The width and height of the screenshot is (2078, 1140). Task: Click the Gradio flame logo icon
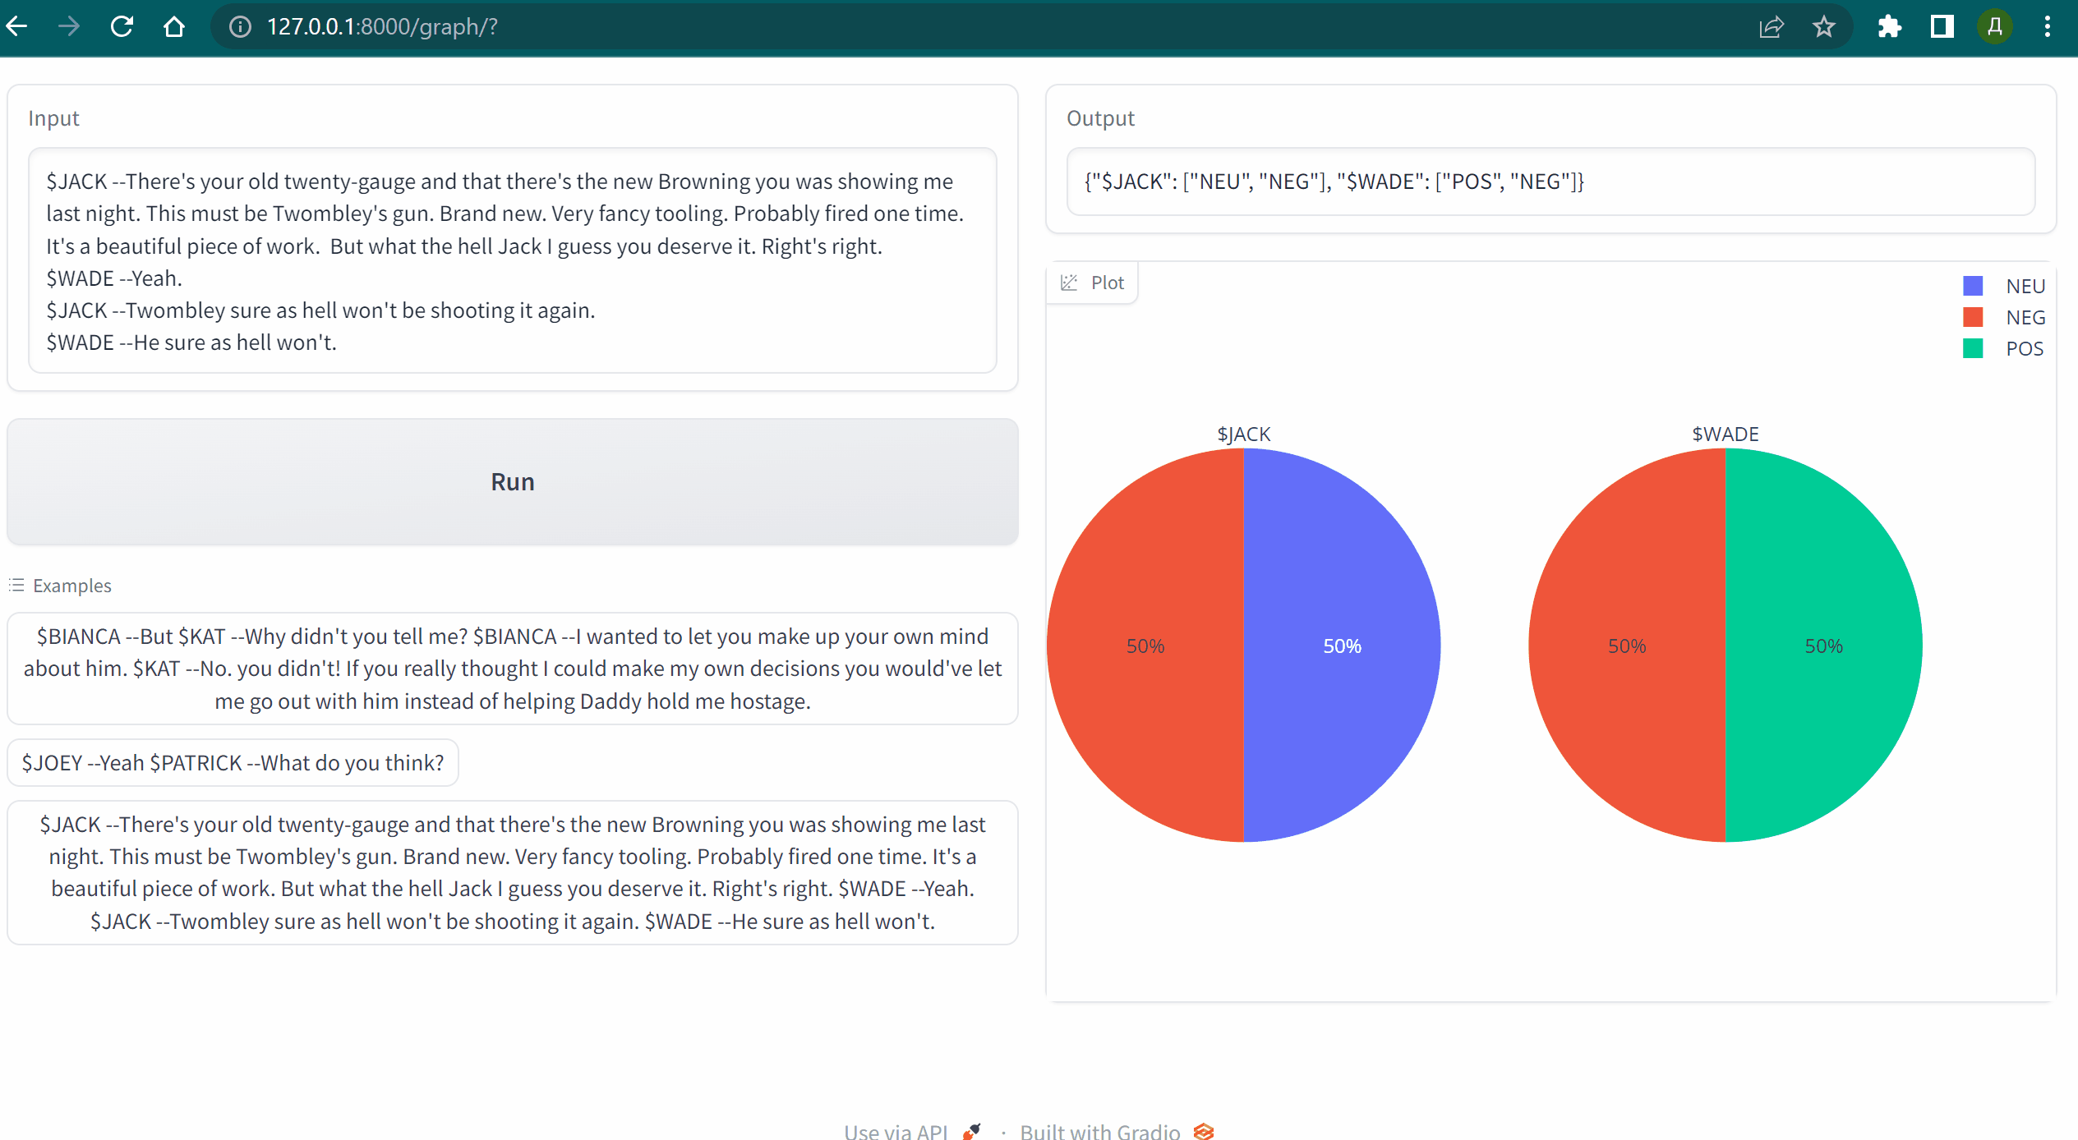tap(1204, 1131)
